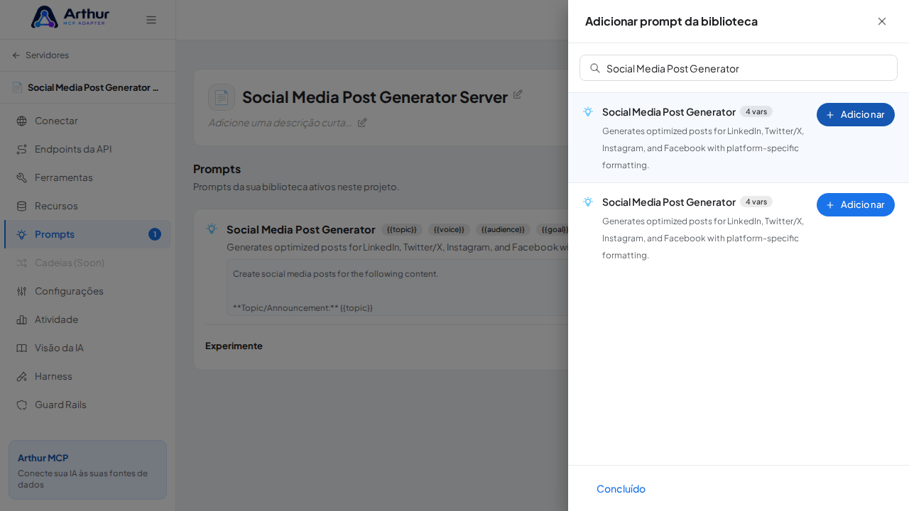
Task: Click the second library result lightbulb icon
Action: pyautogui.click(x=588, y=202)
